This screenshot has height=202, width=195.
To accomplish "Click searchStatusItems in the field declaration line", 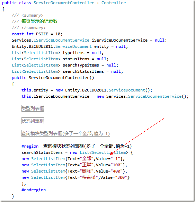I will 83,71.
